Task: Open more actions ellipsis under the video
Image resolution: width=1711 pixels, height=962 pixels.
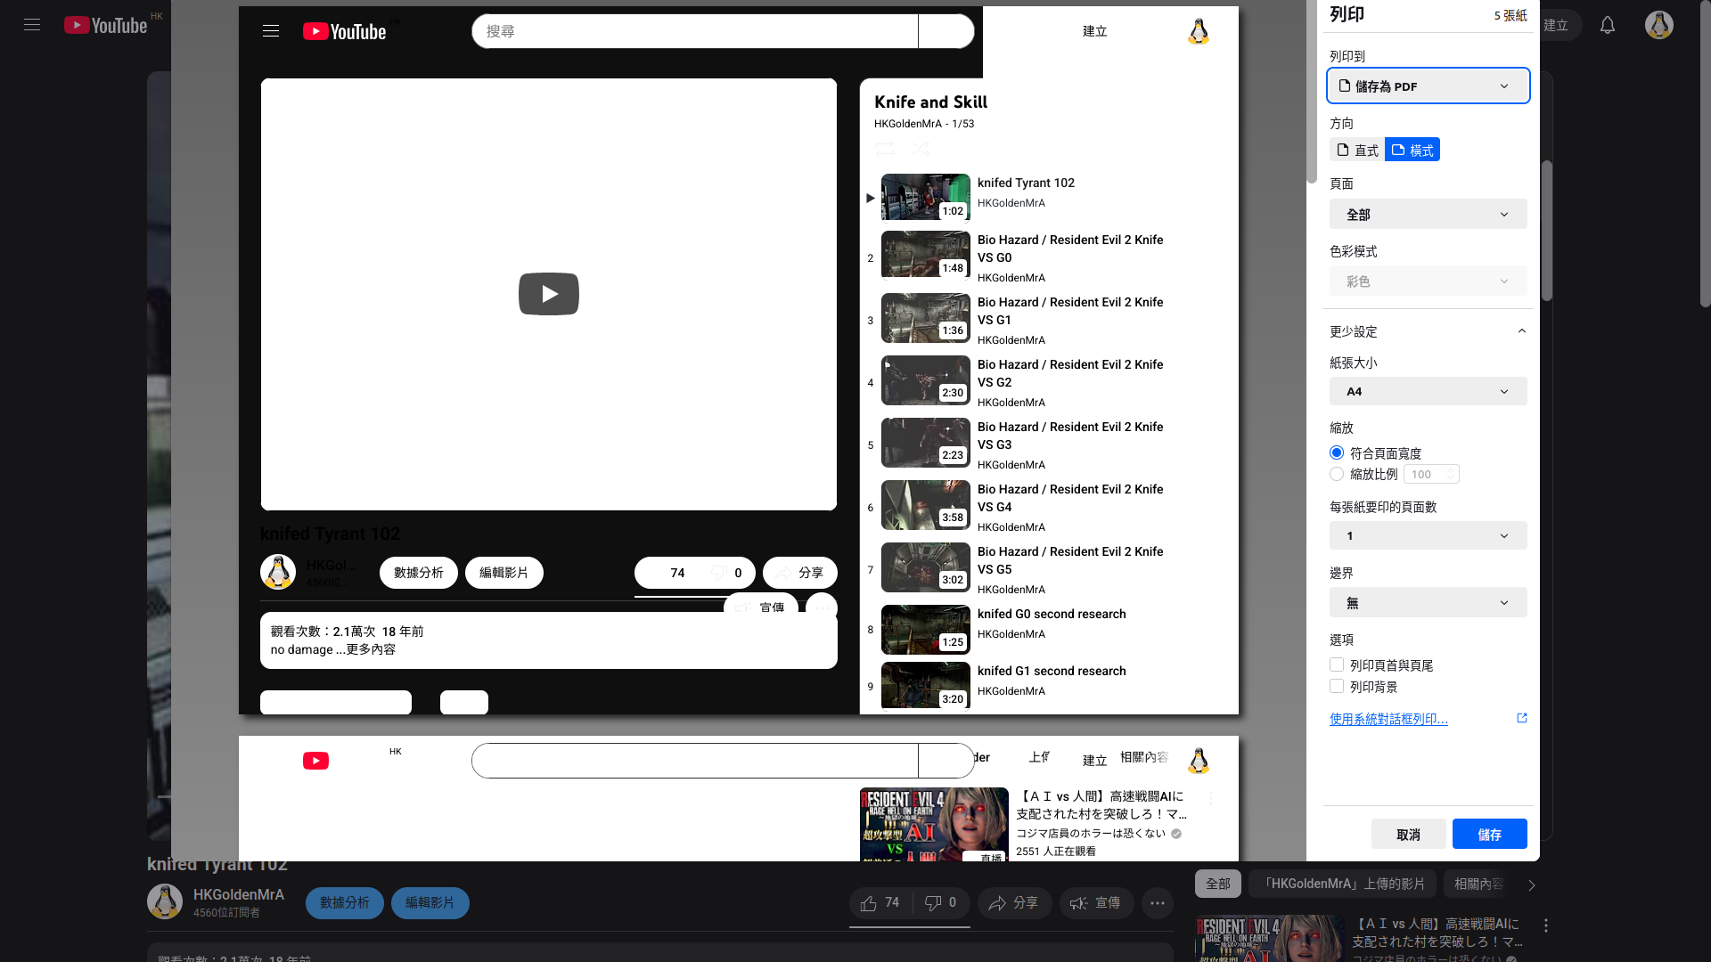Action: pyautogui.click(x=1158, y=903)
